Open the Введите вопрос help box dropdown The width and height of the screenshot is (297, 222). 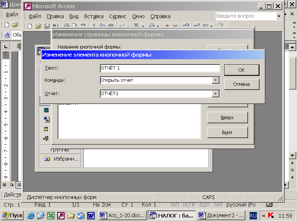click(279, 16)
